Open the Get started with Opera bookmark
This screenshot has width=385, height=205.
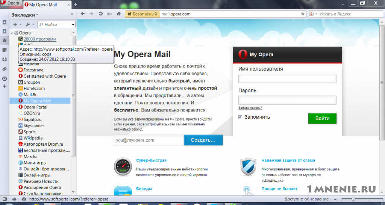tap(45, 76)
